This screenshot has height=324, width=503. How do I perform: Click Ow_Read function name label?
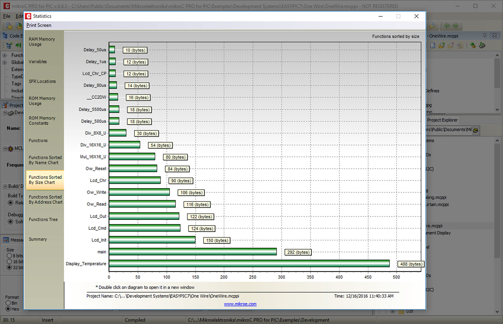(96, 204)
